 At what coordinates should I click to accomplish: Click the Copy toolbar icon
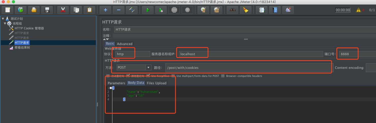pyautogui.click(x=76, y=10)
